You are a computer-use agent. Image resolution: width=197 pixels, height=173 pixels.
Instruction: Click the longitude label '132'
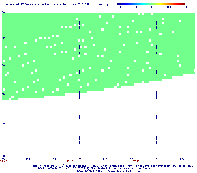tap(157, 159)
